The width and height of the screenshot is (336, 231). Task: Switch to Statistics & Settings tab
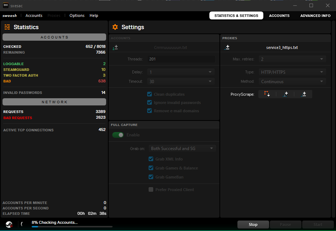[x=236, y=15]
